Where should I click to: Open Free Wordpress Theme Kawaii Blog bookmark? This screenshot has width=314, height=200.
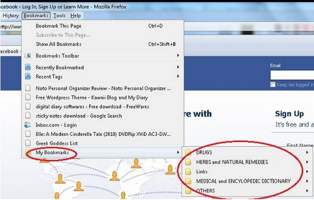[103, 98]
